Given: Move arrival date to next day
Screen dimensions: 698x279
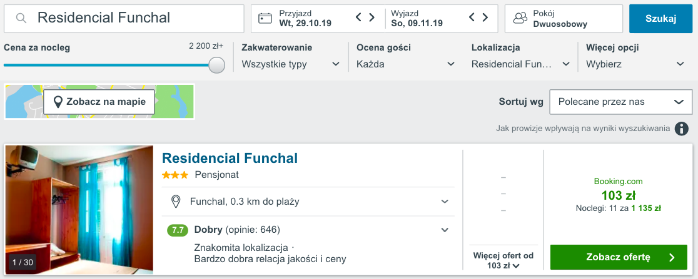Looking at the screenshot, I should pos(372,17).
